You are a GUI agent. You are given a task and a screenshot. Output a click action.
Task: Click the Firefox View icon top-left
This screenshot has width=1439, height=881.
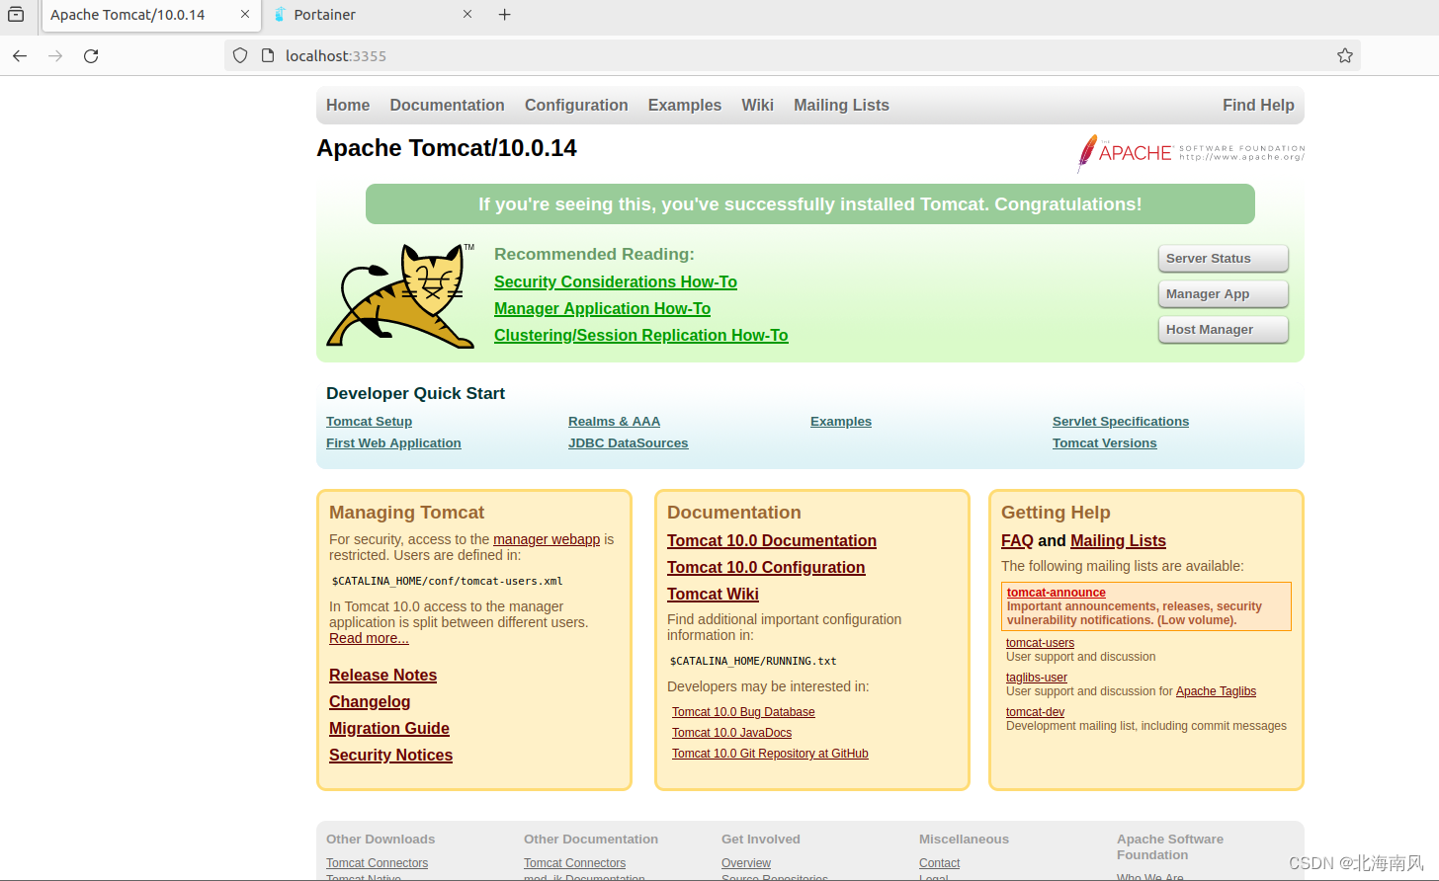pos(15,15)
